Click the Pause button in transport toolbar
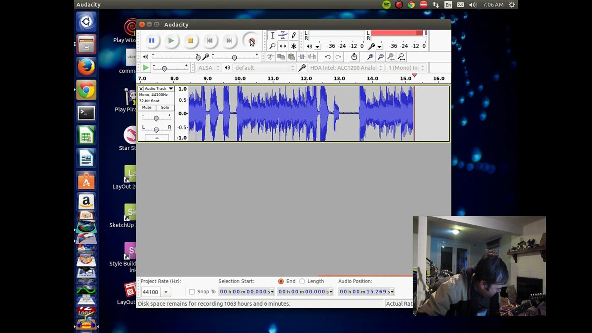The width and height of the screenshot is (592, 333). [x=151, y=41]
